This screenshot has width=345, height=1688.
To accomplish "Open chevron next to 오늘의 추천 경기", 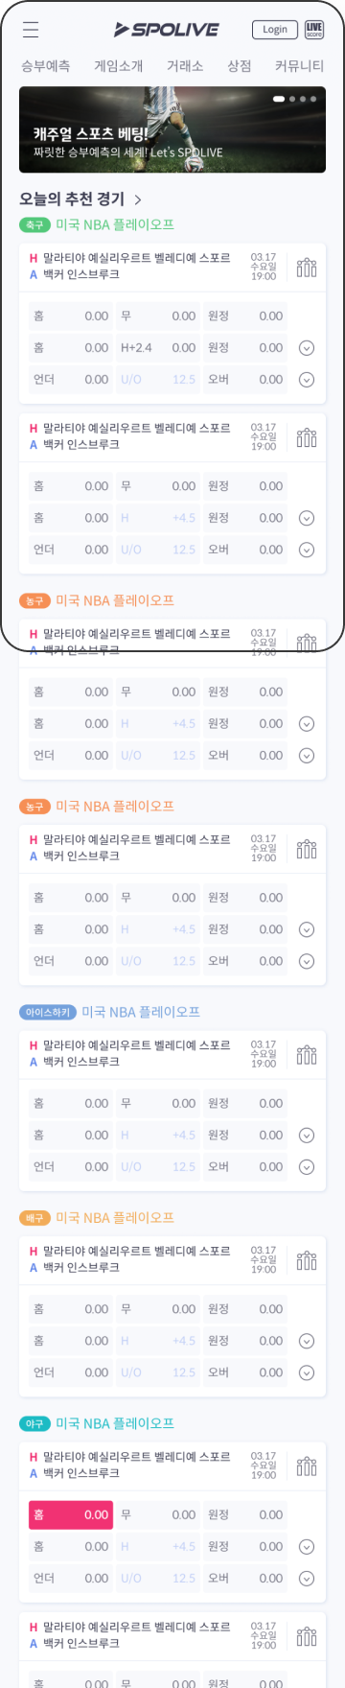I will click(x=138, y=199).
